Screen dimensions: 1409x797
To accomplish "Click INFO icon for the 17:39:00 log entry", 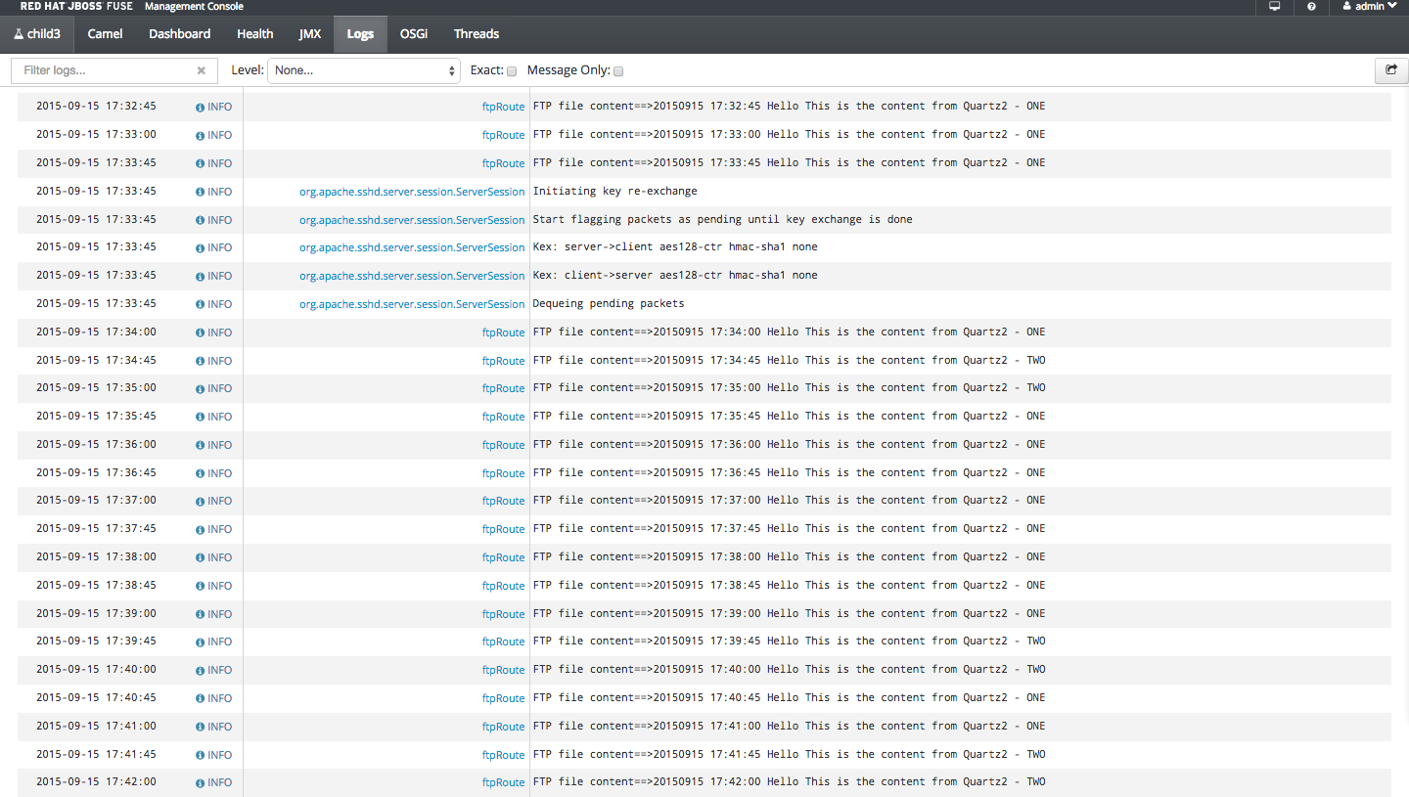I will 201,615.
